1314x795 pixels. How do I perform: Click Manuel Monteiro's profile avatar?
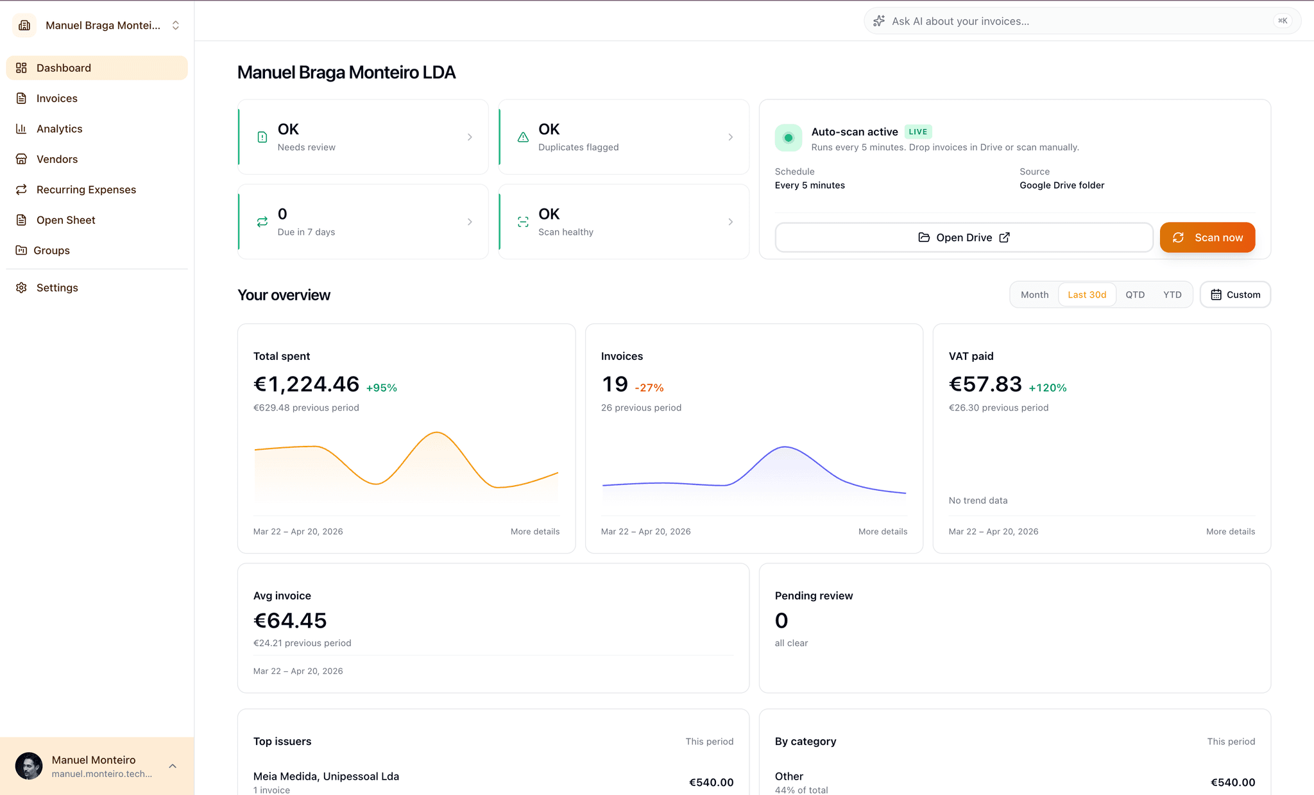(x=28, y=766)
